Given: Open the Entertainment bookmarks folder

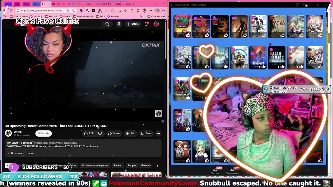Looking at the screenshot, I should tap(18, 16).
